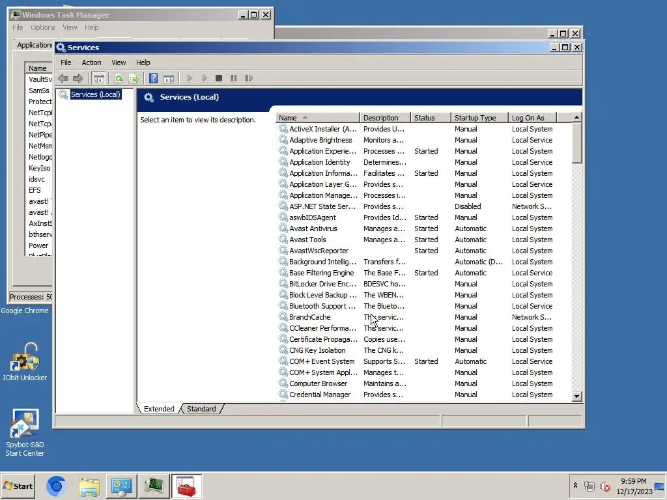Sort by the Status column header
Image resolution: width=667 pixels, height=500 pixels.
(x=431, y=118)
